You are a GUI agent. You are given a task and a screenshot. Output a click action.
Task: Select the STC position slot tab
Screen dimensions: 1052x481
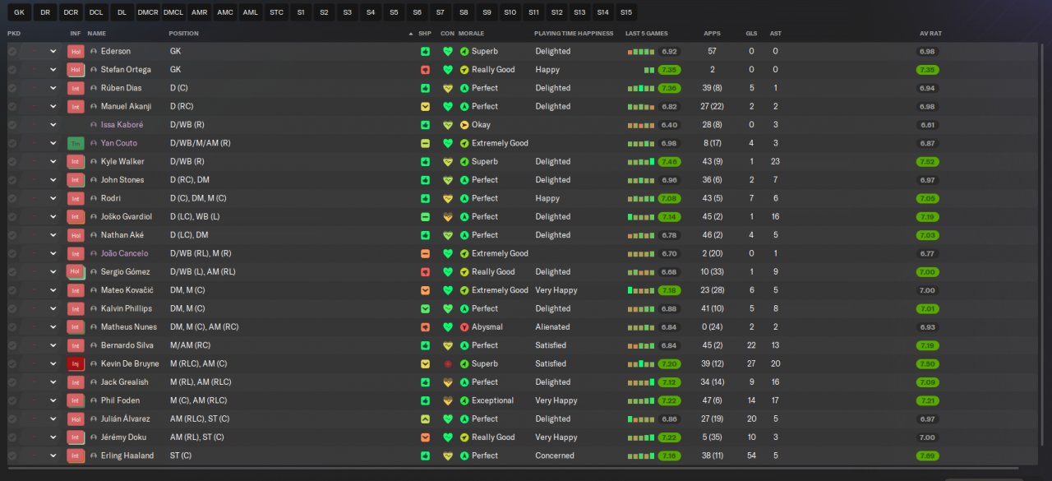click(x=277, y=12)
